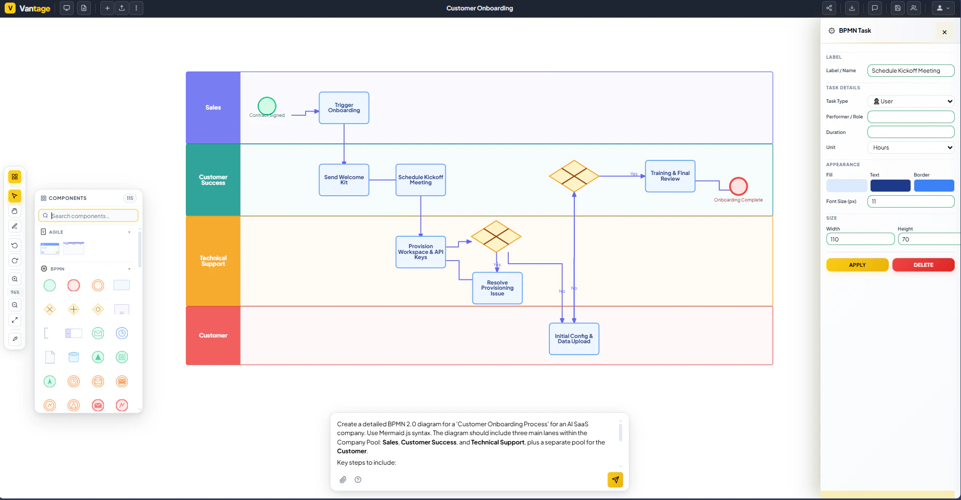Open the document icon in top bar
The image size is (961, 500).
click(x=84, y=8)
